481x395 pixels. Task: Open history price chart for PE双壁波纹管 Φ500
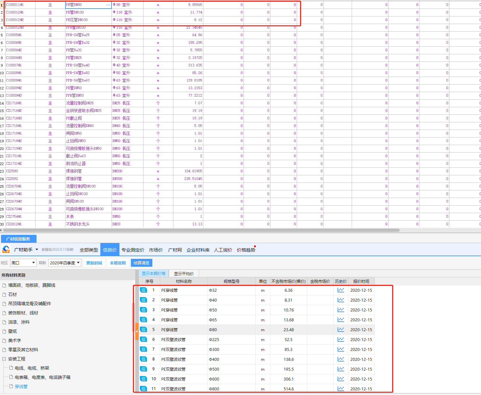click(x=341, y=369)
